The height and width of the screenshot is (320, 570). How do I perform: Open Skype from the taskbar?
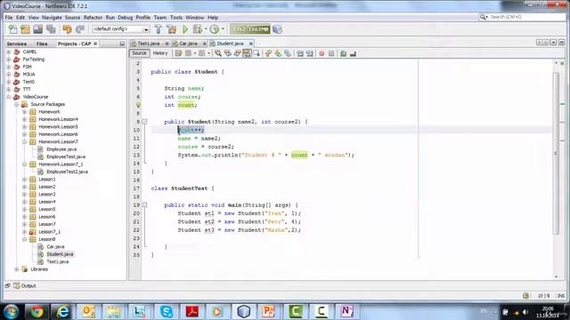point(167,311)
